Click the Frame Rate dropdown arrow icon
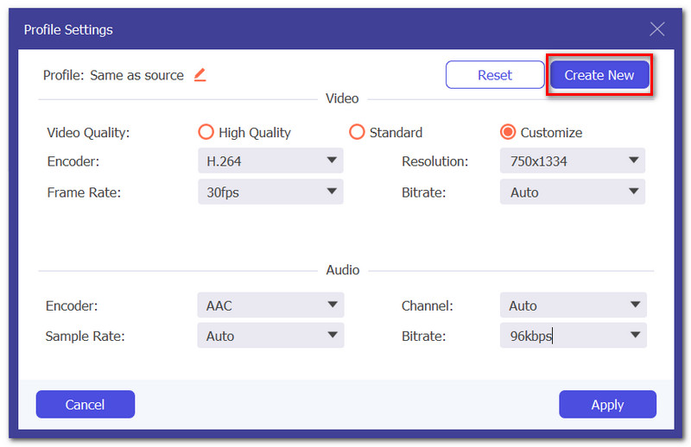The height and width of the screenshot is (447, 691). click(332, 191)
